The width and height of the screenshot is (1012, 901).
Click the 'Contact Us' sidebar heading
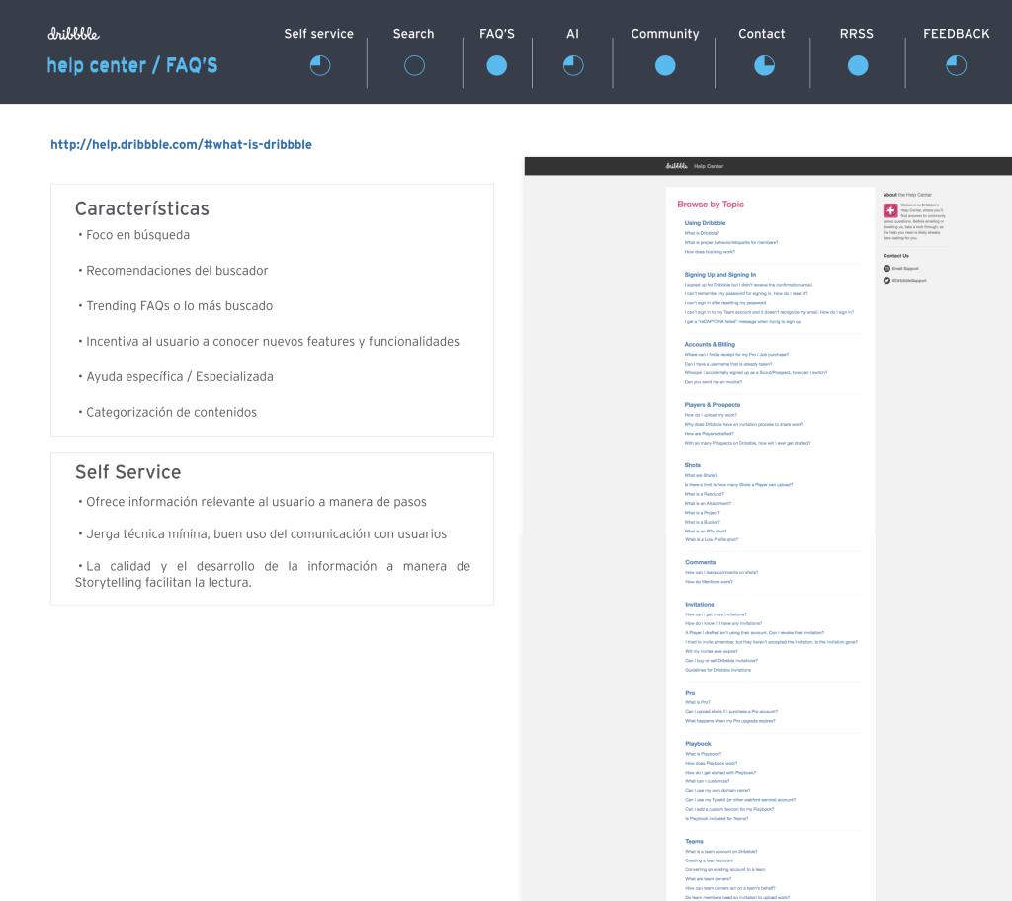(x=895, y=256)
